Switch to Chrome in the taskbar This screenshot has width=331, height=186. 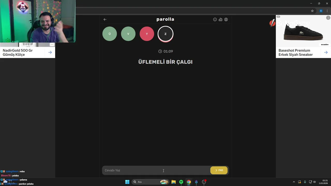click(x=189, y=182)
